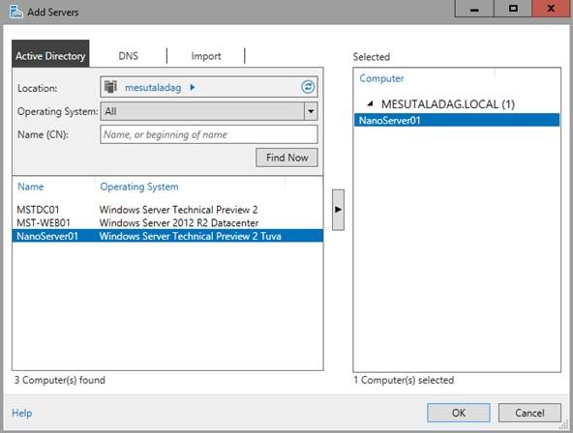573x433 pixels.
Task: Click the refresh icon in Location field
Action: click(x=308, y=87)
